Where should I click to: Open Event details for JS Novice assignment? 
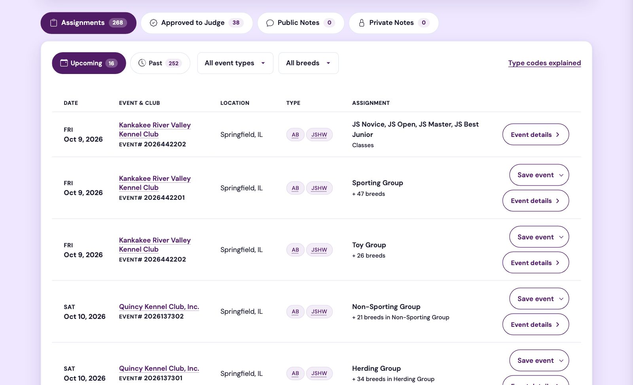click(x=536, y=135)
